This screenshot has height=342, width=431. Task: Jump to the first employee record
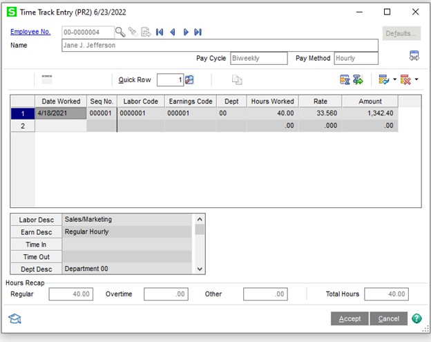(160, 32)
